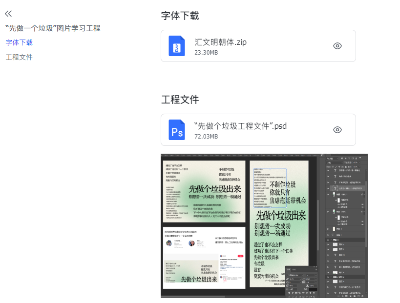Preview 汇文明朝体.zip using the eye icon

click(337, 46)
